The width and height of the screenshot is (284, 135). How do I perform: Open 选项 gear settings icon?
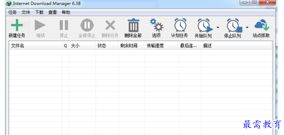pos(157,25)
